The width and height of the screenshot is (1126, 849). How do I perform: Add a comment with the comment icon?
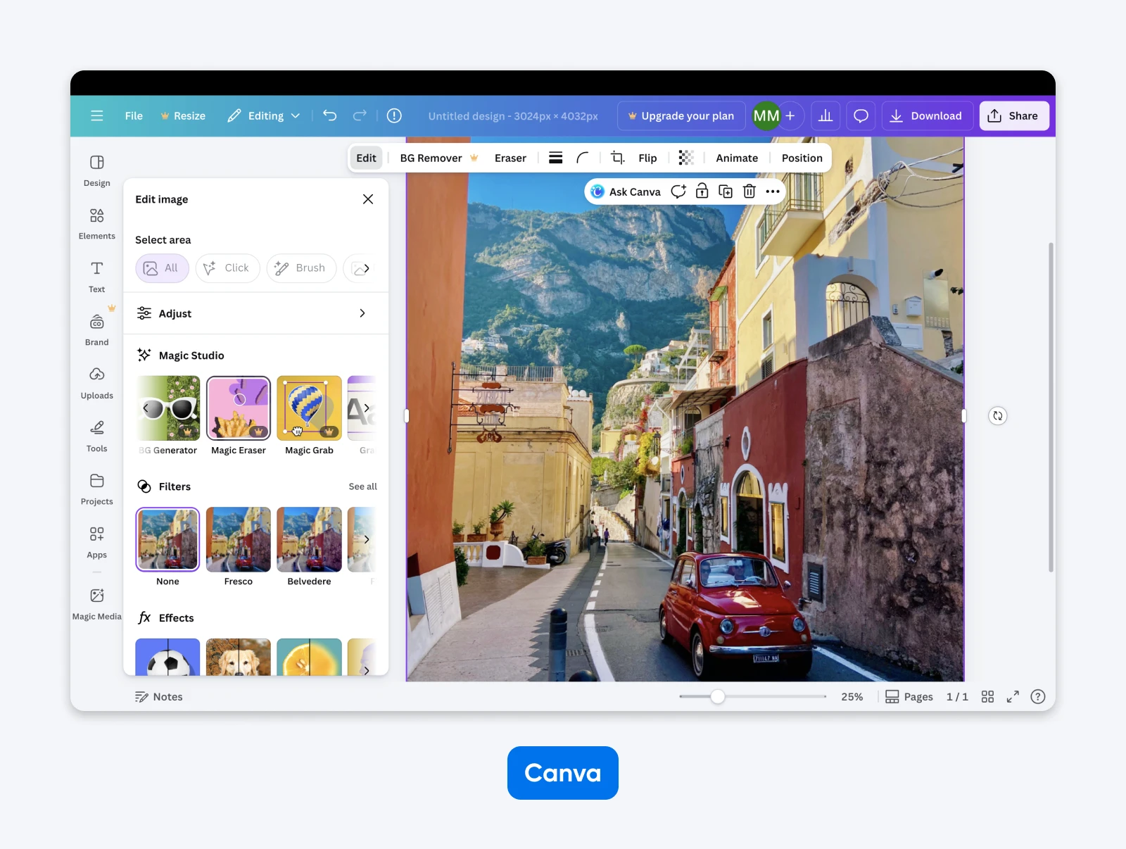pyautogui.click(x=678, y=191)
